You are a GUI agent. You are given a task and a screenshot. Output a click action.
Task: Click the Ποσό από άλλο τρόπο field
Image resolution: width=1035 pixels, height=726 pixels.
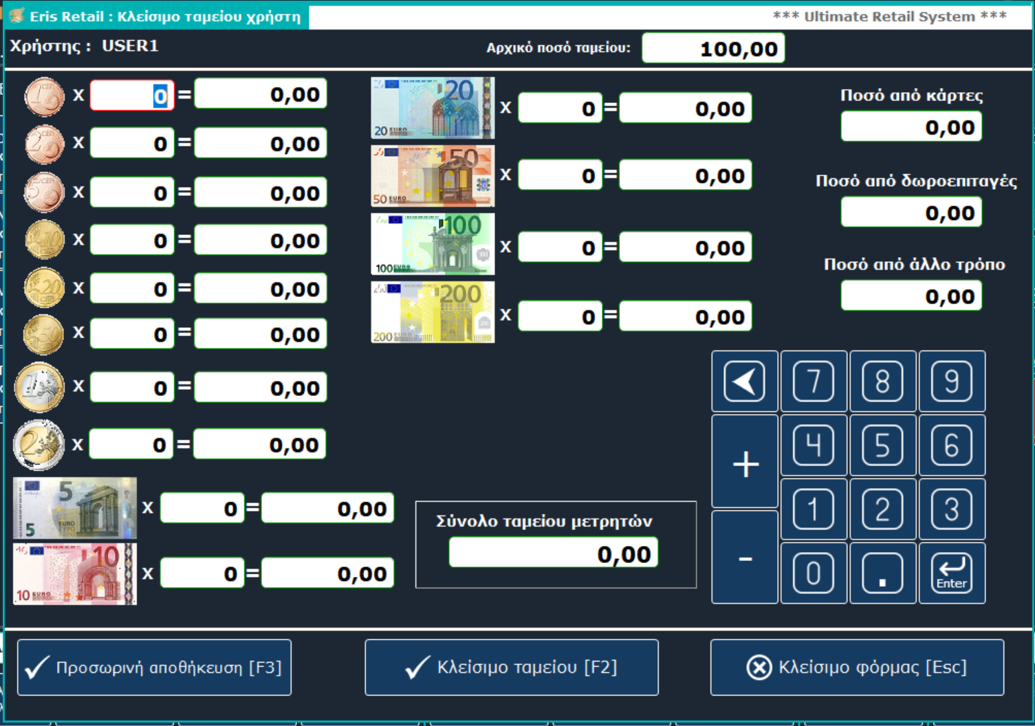click(911, 296)
